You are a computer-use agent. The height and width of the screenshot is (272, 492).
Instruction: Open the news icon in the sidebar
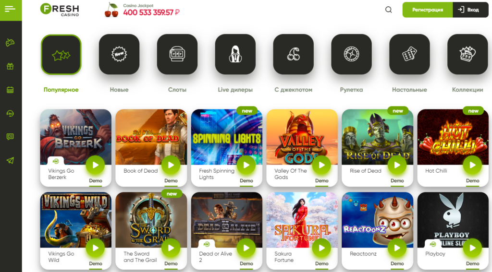[10, 137]
